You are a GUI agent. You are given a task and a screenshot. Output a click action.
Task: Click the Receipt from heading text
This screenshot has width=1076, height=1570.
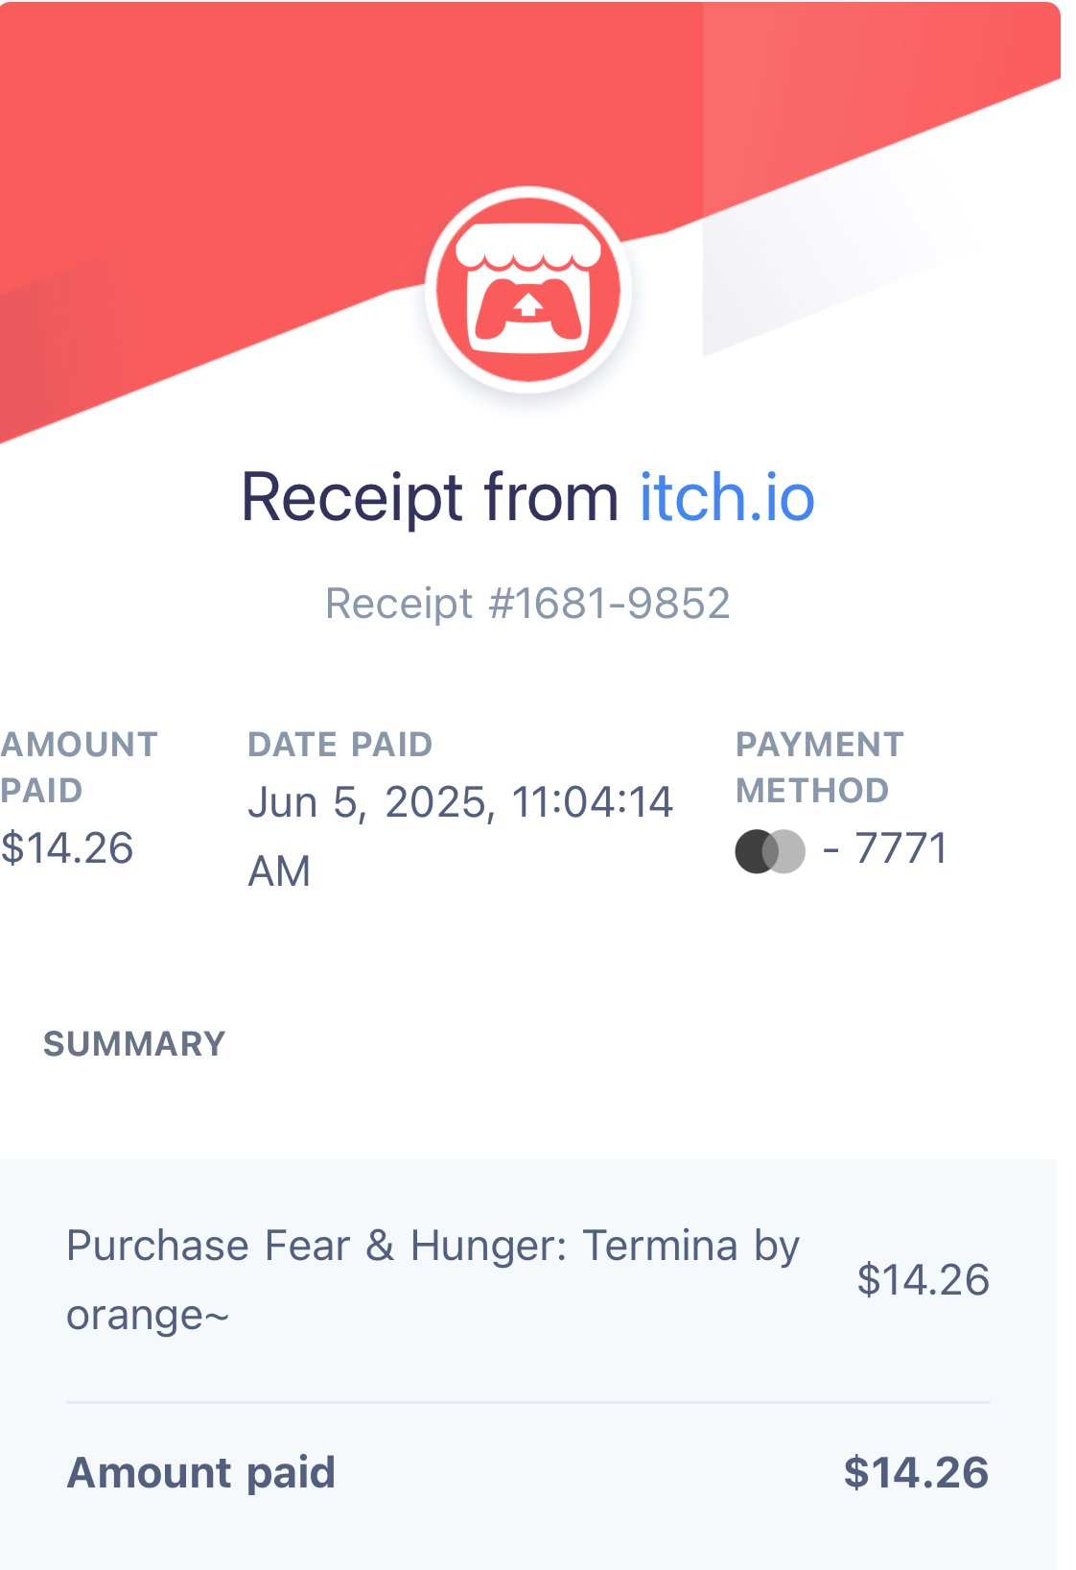(430, 497)
